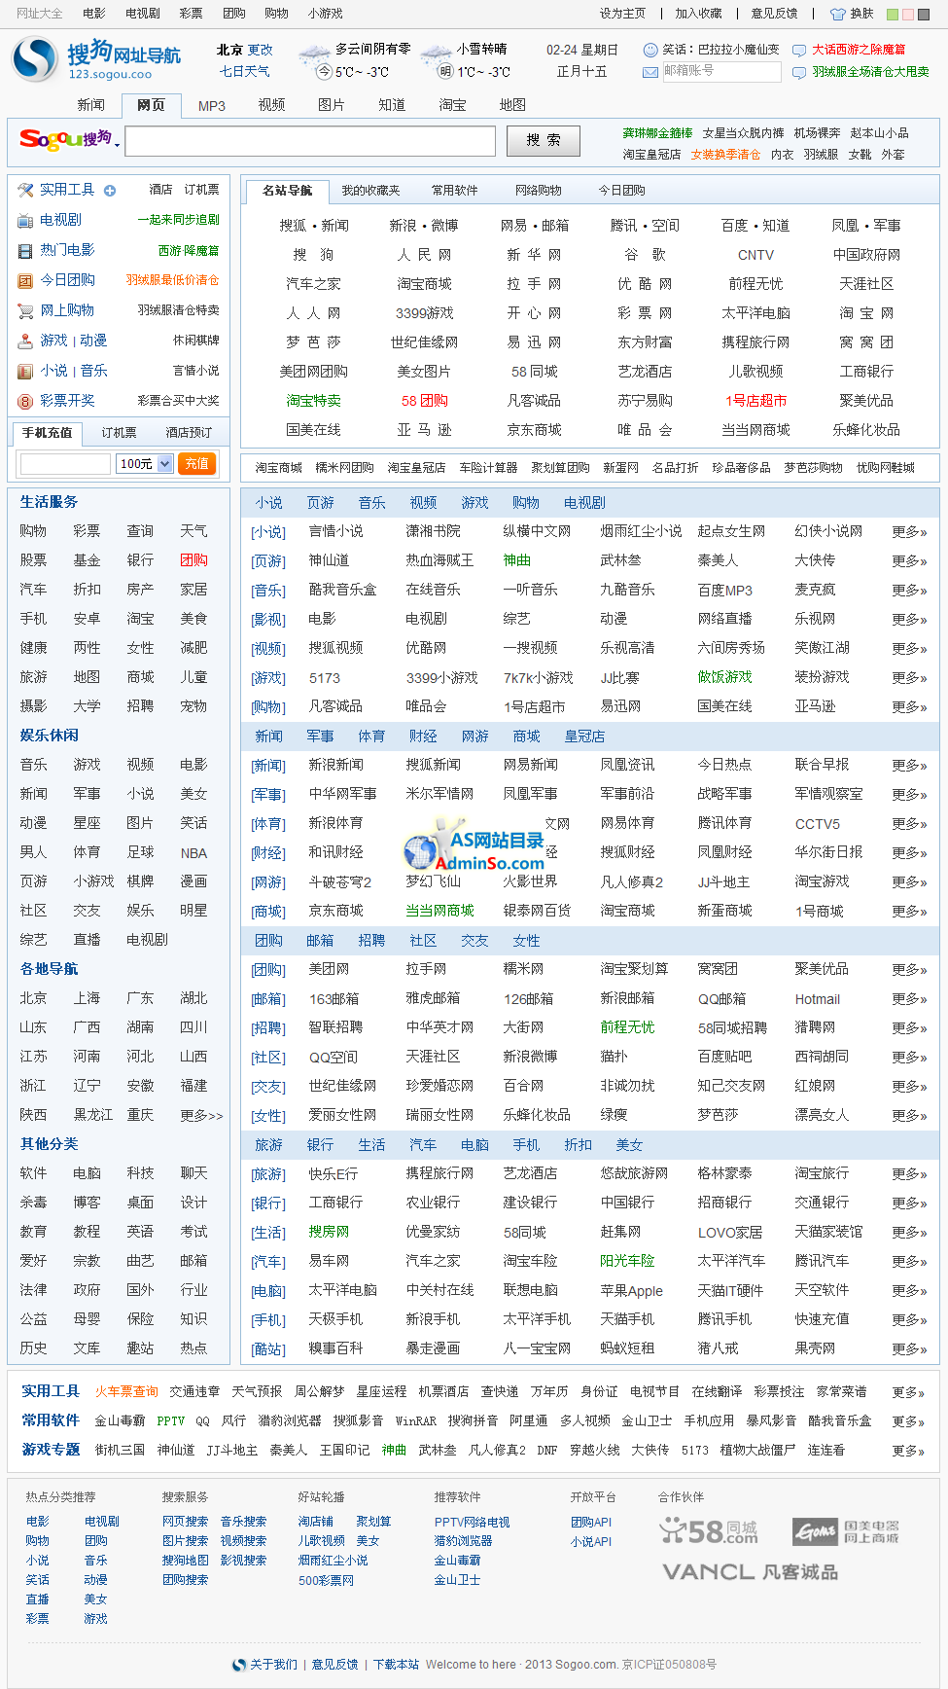This screenshot has width=948, height=1689.
Task: Click chat bubble beside 大话西游之除魔篇
Action: pos(799,50)
